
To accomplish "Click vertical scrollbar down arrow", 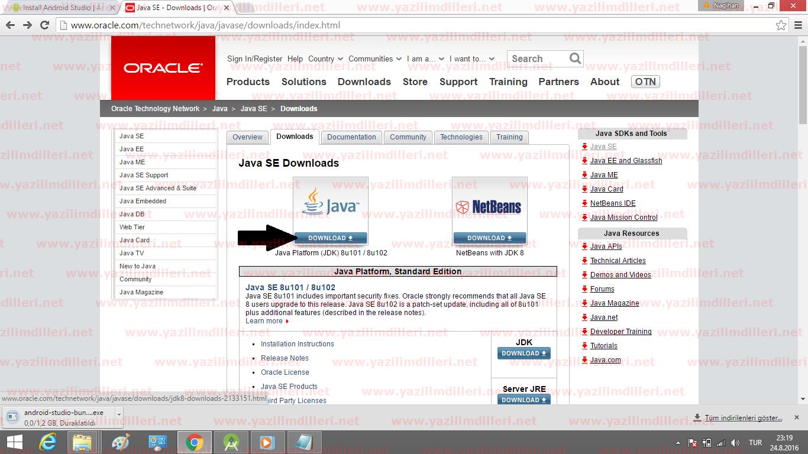I will point(803,400).
